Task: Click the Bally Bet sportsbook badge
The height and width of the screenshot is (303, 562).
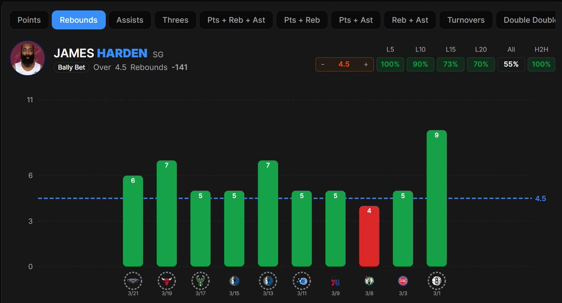Action: (x=72, y=67)
